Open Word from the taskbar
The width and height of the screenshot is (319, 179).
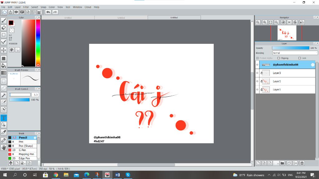[117, 175]
